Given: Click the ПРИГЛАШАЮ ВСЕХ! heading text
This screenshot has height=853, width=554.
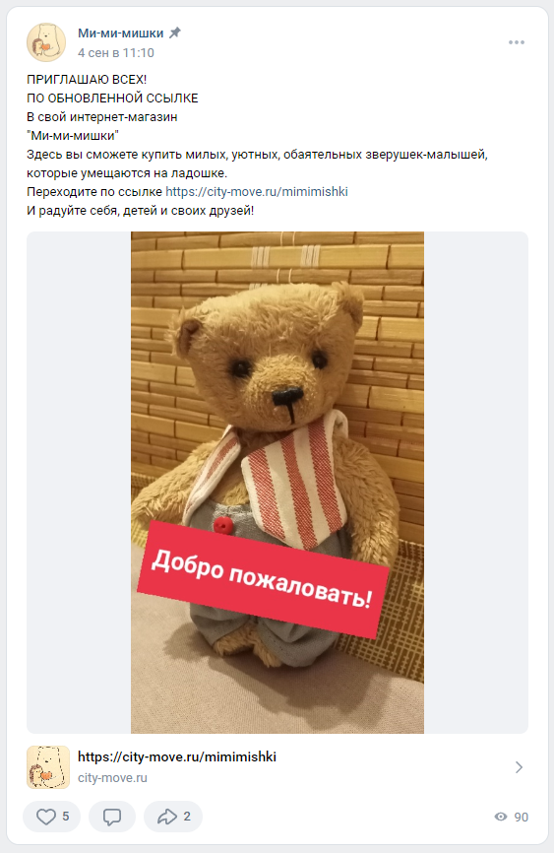Looking at the screenshot, I should click(87, 80).
